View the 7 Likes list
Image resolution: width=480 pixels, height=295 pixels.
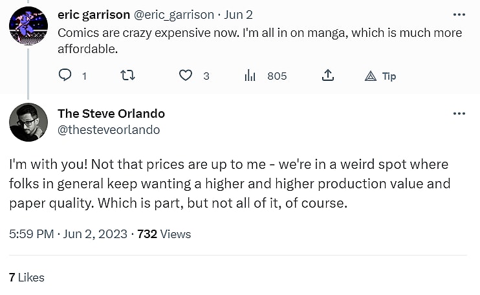27,277
